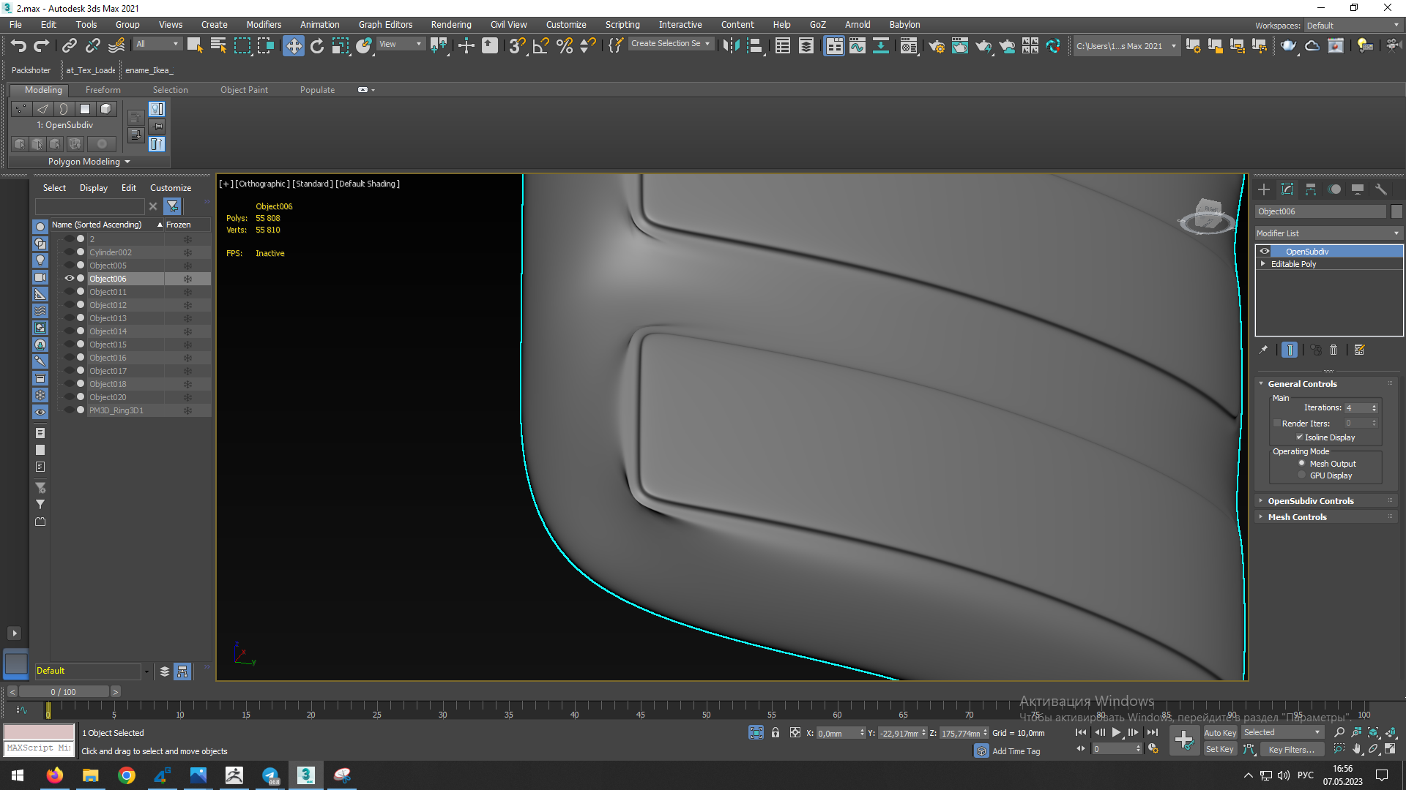Expand the Editable Poly modifier entry
Viewport: 1406px width, 790px height.
click(x=1263, y=264)
